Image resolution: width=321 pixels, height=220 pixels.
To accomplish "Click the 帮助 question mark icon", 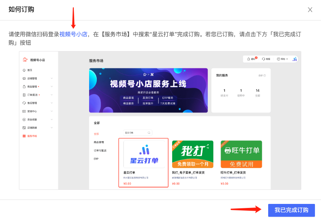I will pos(278,59).
